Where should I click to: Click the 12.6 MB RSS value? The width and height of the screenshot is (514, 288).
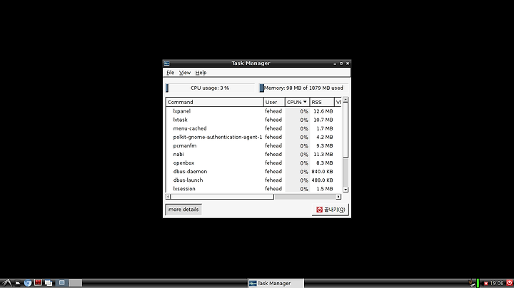click(323, 111)
